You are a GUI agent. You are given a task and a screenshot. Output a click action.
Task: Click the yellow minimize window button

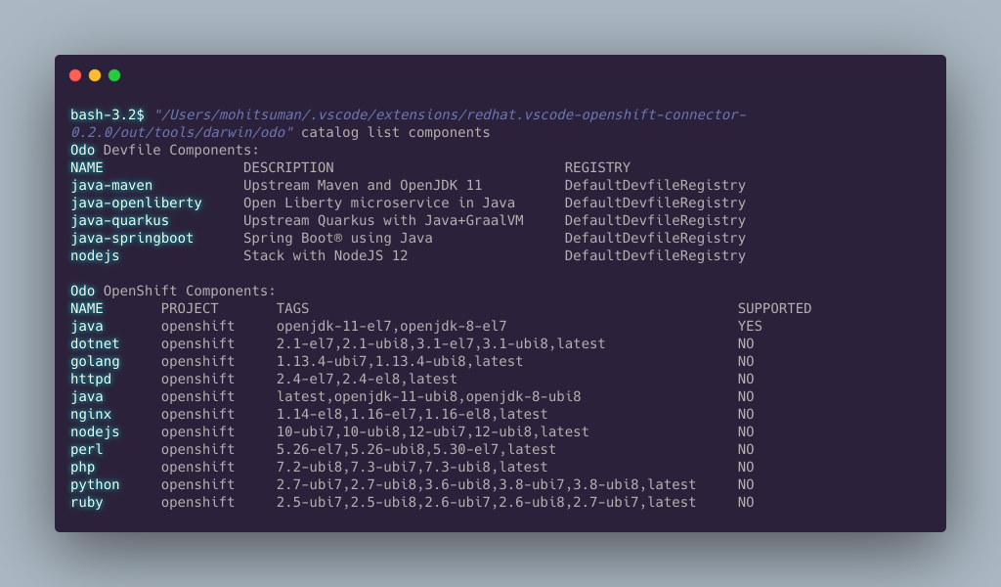95,75
